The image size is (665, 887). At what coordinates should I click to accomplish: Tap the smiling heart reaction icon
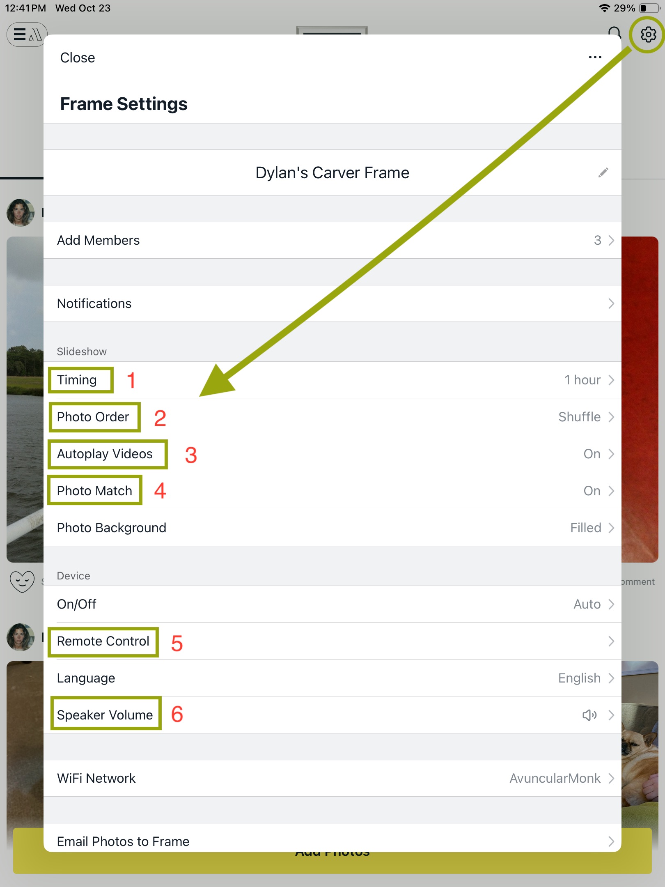point(22,581)
